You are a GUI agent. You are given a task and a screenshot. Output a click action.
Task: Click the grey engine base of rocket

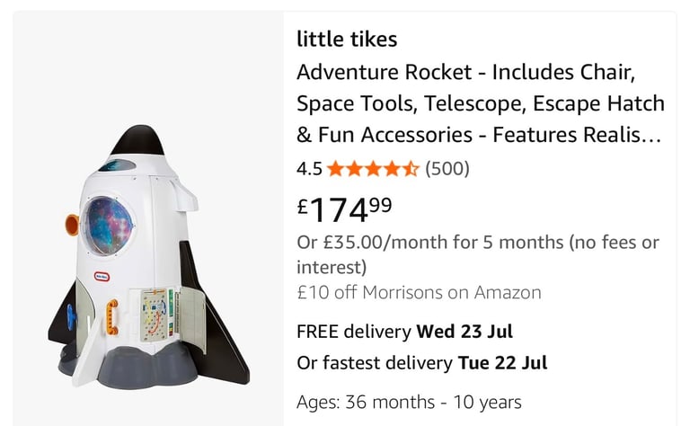[x=148, y=368]
